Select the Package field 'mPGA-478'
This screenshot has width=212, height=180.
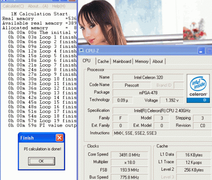point(148,93)
